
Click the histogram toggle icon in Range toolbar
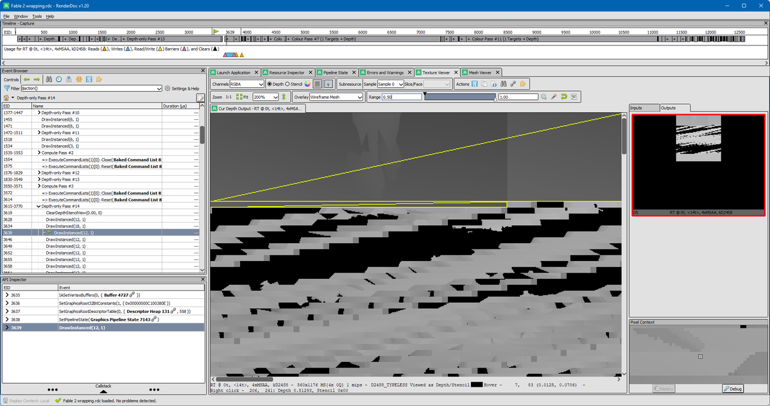[x=574, y=97]
